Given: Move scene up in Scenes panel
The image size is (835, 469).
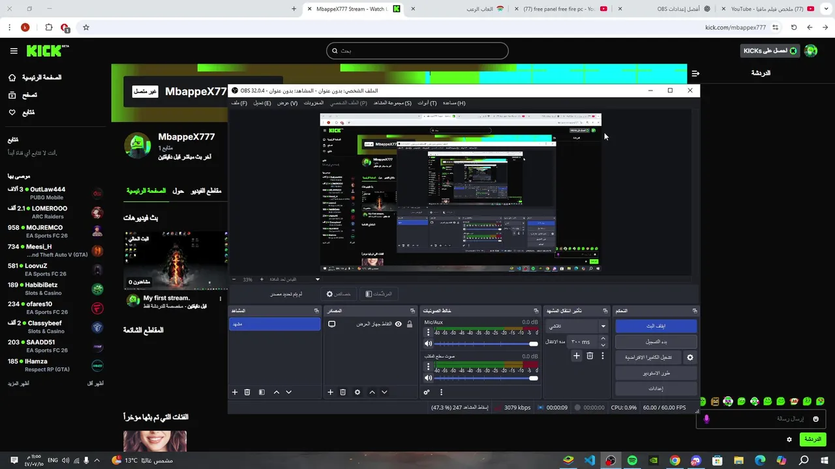Looking at the screenshot, I should (277, 392).
